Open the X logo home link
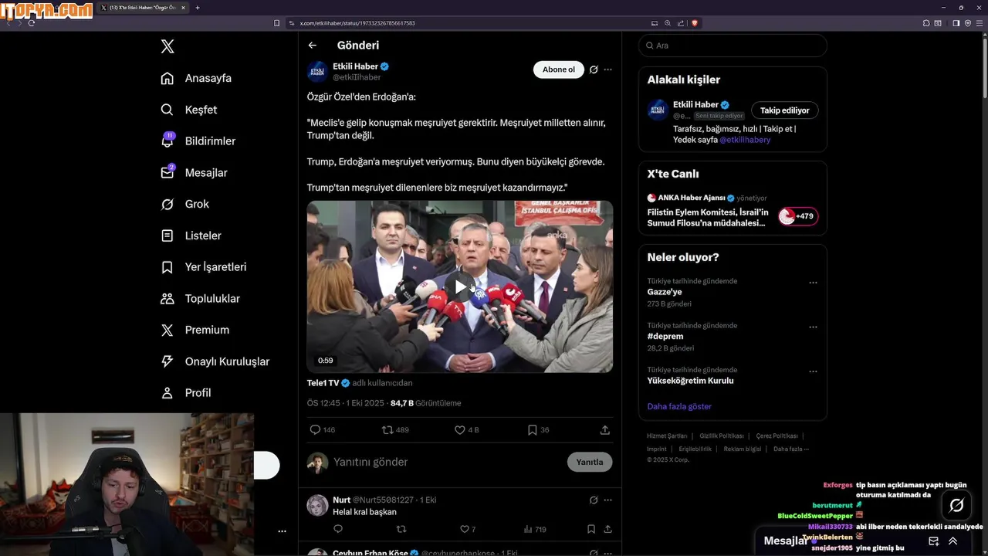 point(167,46)
